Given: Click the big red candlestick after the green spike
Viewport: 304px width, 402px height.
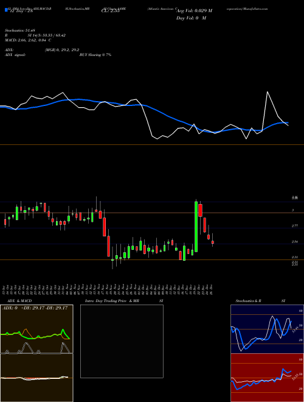Looking at the screenshot, I should 201,210.
